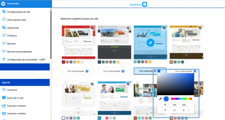Click the info icon beside Informações úteis

point(4,19)
